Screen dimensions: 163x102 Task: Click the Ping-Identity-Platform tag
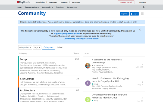[101, 70]
